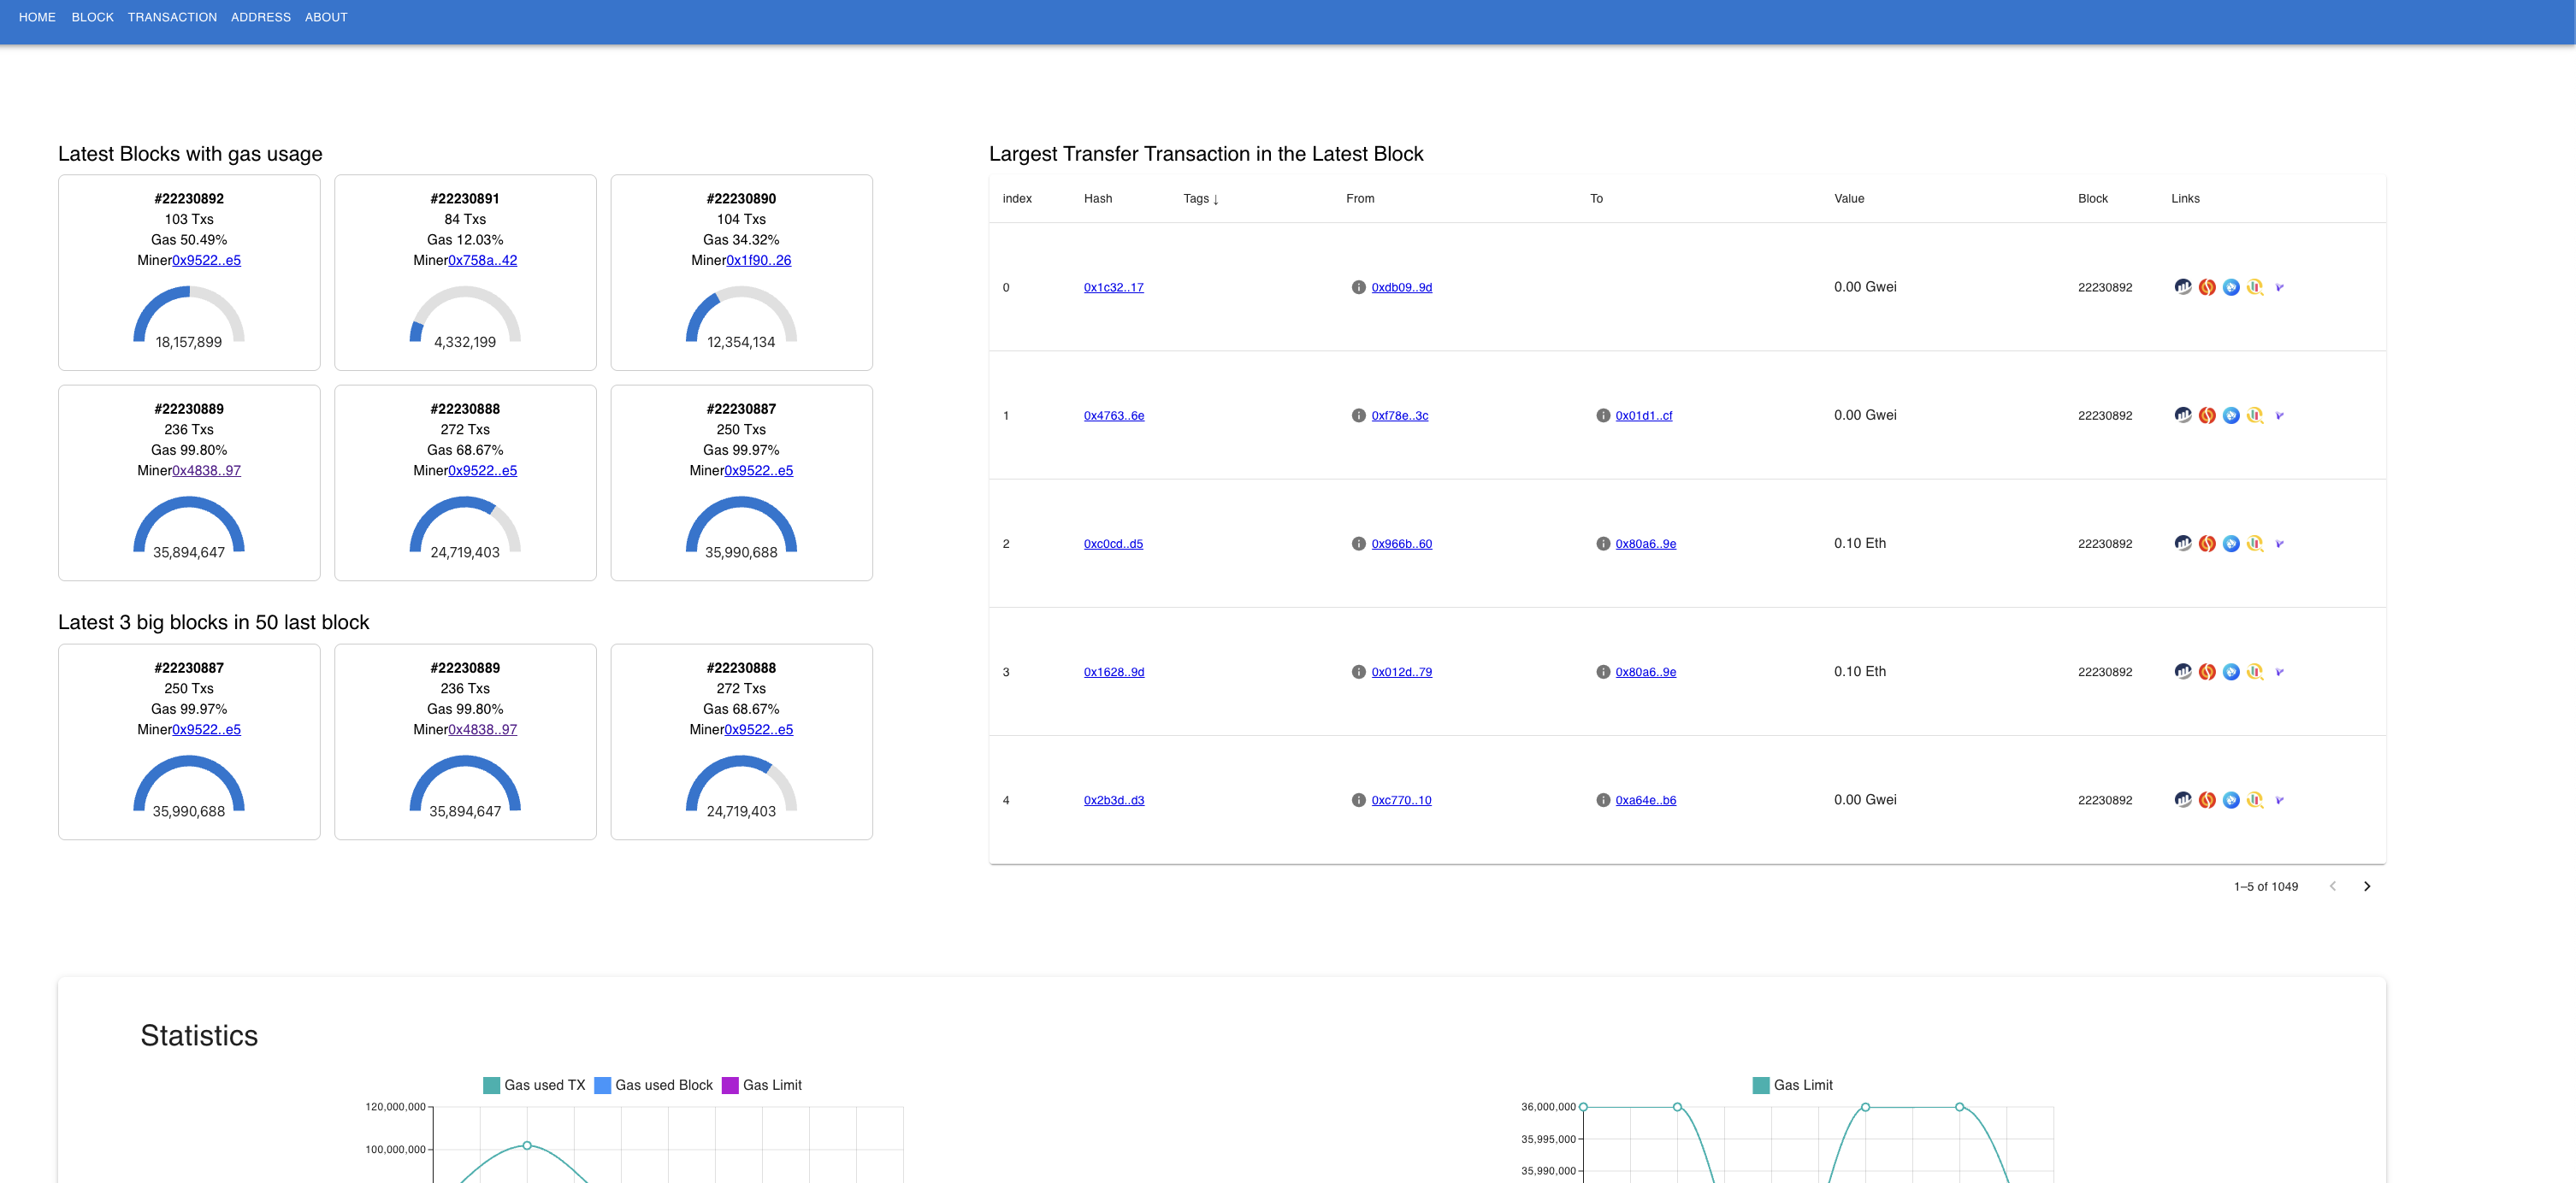This screenshot has height=1183, width=2576.
Task: Click purple arrow icon in row 4
Action: point(2279,800)
